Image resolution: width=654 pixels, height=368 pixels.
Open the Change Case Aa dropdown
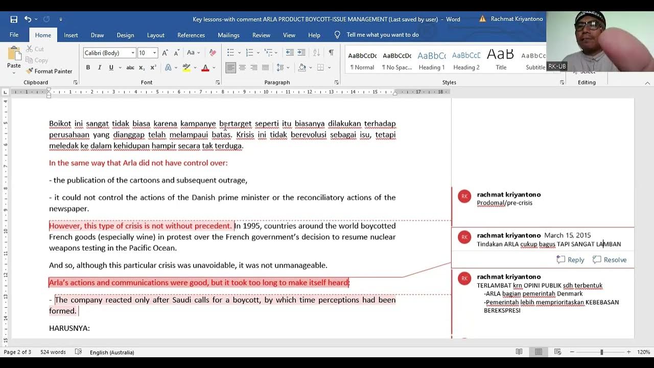pyautogui.click(x=193, y=53)
